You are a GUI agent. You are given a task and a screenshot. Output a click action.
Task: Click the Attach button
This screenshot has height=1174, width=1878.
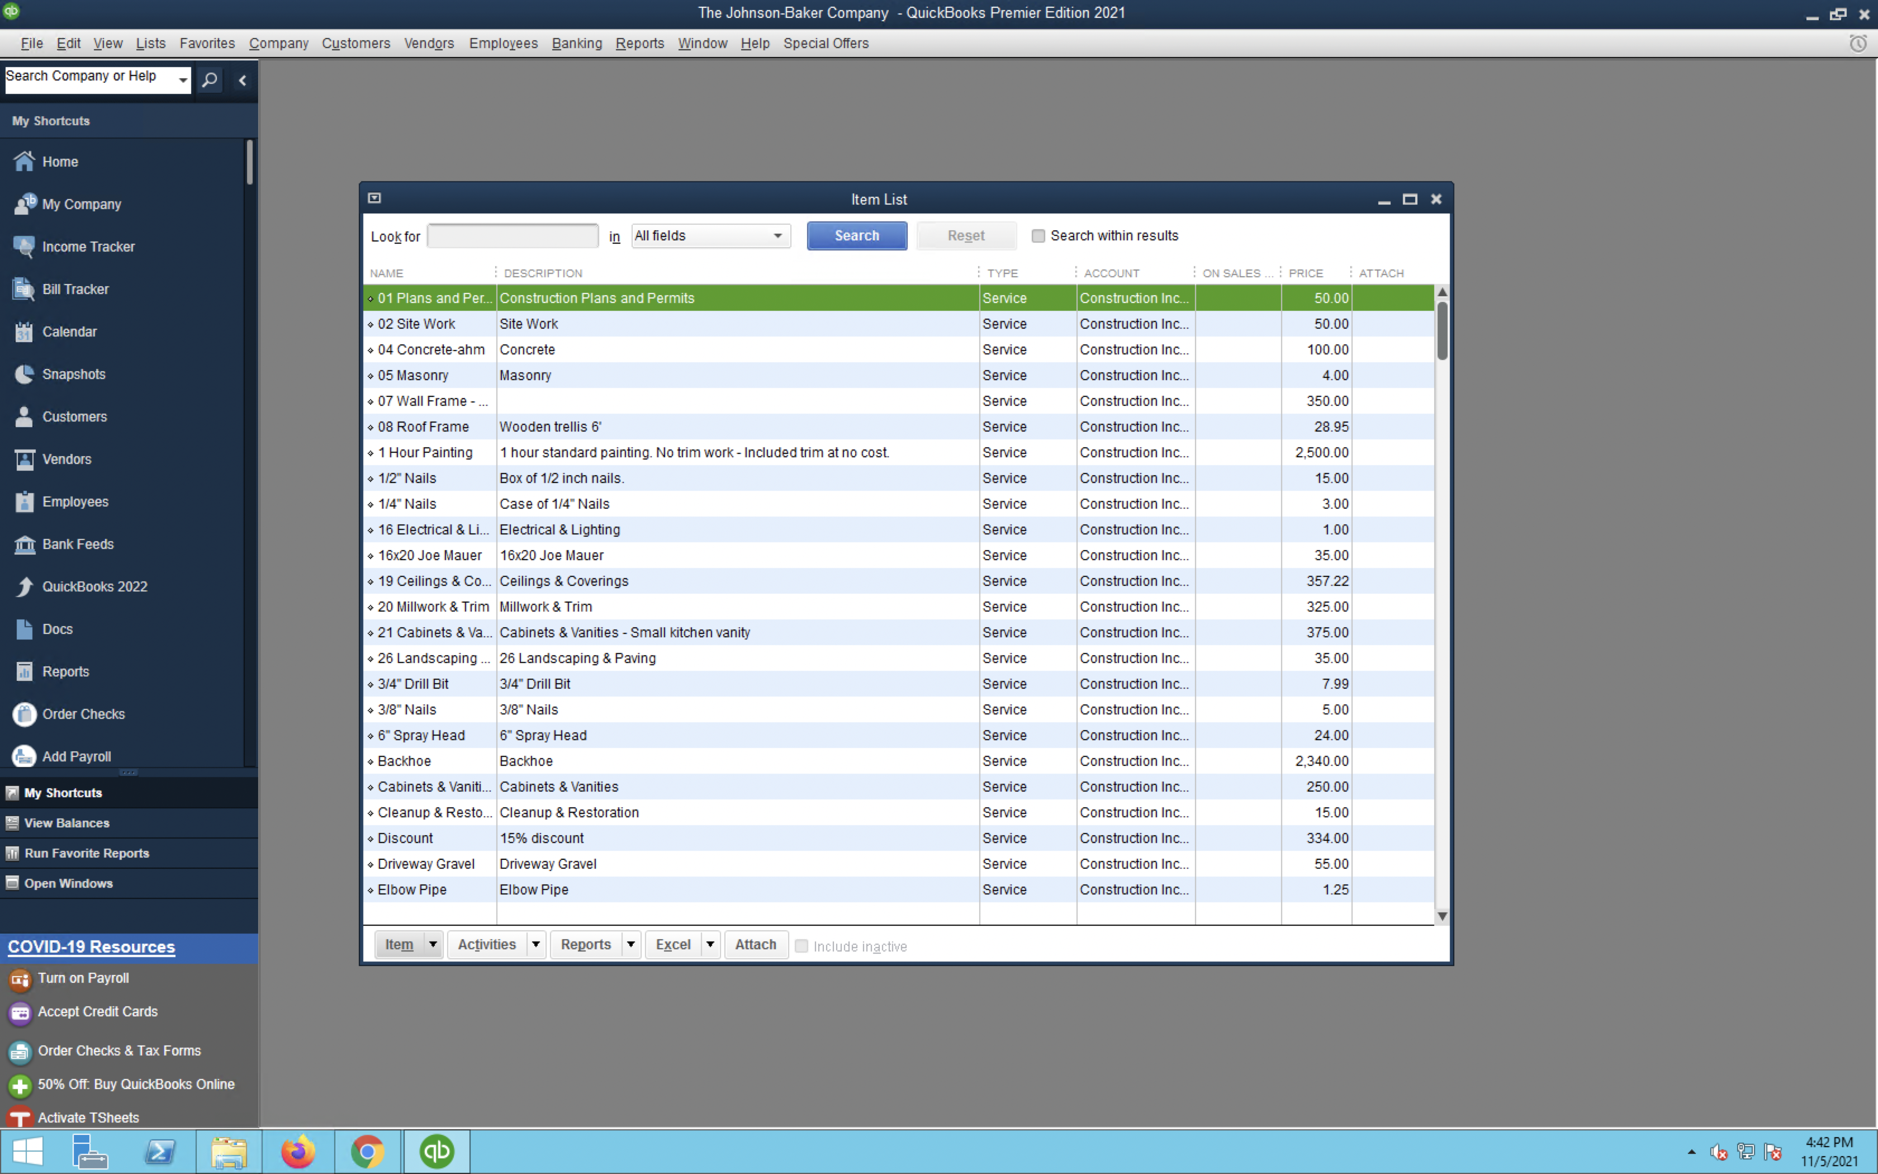(756, 945)
